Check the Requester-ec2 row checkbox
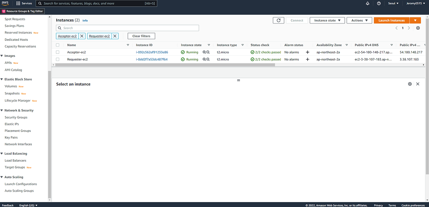The width and height of the screenshot is (429, 207). click(x=58, y=59)
